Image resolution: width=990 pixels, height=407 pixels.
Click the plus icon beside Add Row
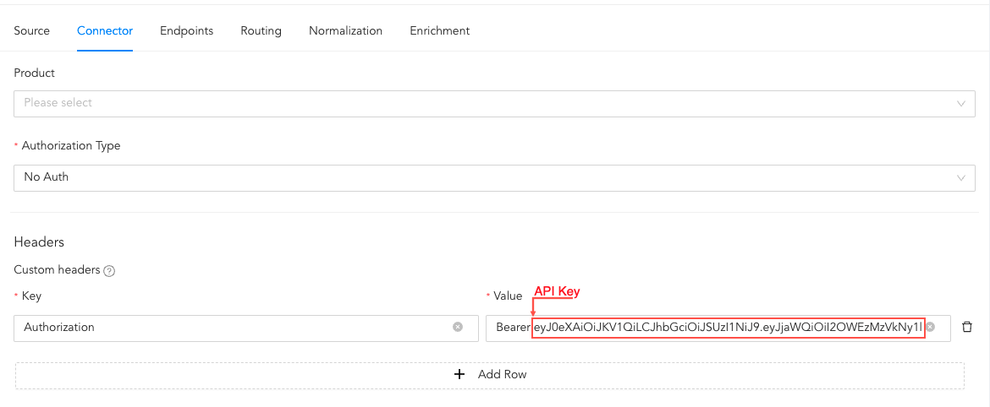(459, 374)
